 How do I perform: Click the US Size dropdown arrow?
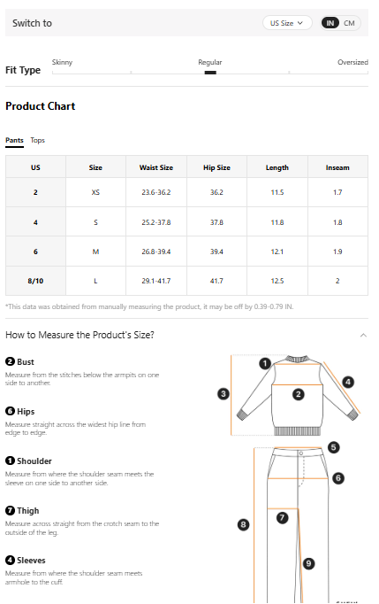click(299, 23)
